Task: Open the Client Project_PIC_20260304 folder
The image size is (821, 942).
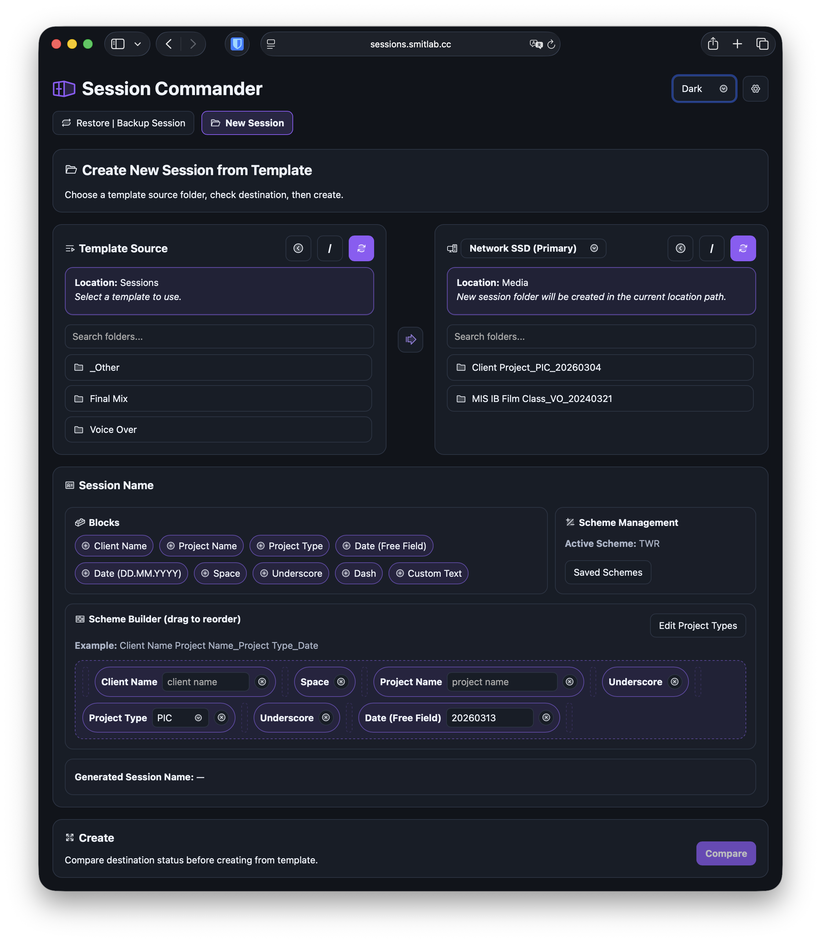Action: point(600,367)
